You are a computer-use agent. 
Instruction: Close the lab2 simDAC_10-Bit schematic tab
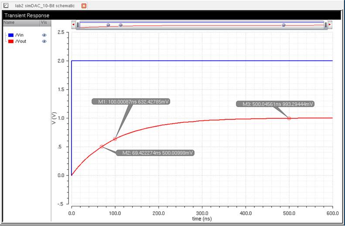(84, 6)
